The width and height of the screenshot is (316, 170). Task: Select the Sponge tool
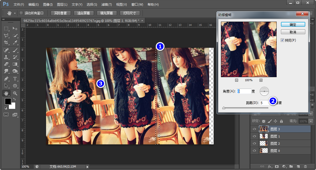coord(15,71)
